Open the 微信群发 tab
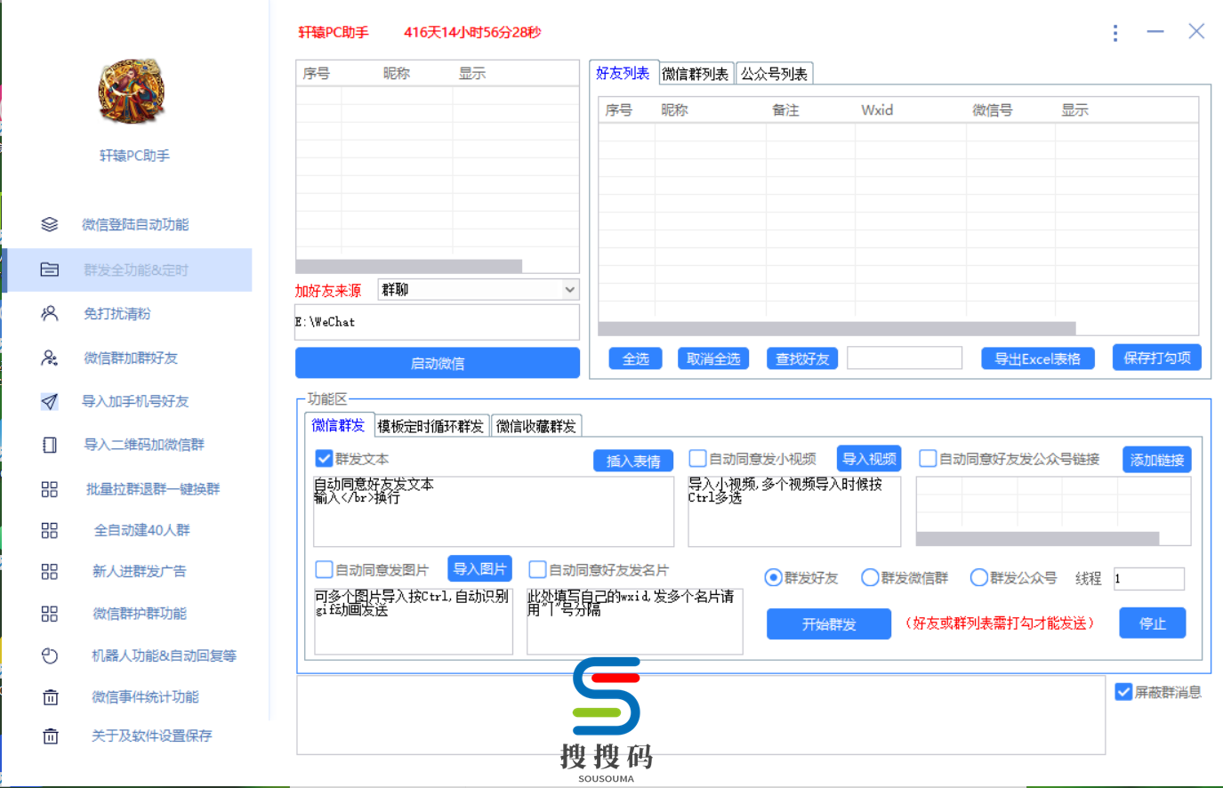 (338, 425)
